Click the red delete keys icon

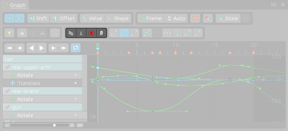point(91,33)
